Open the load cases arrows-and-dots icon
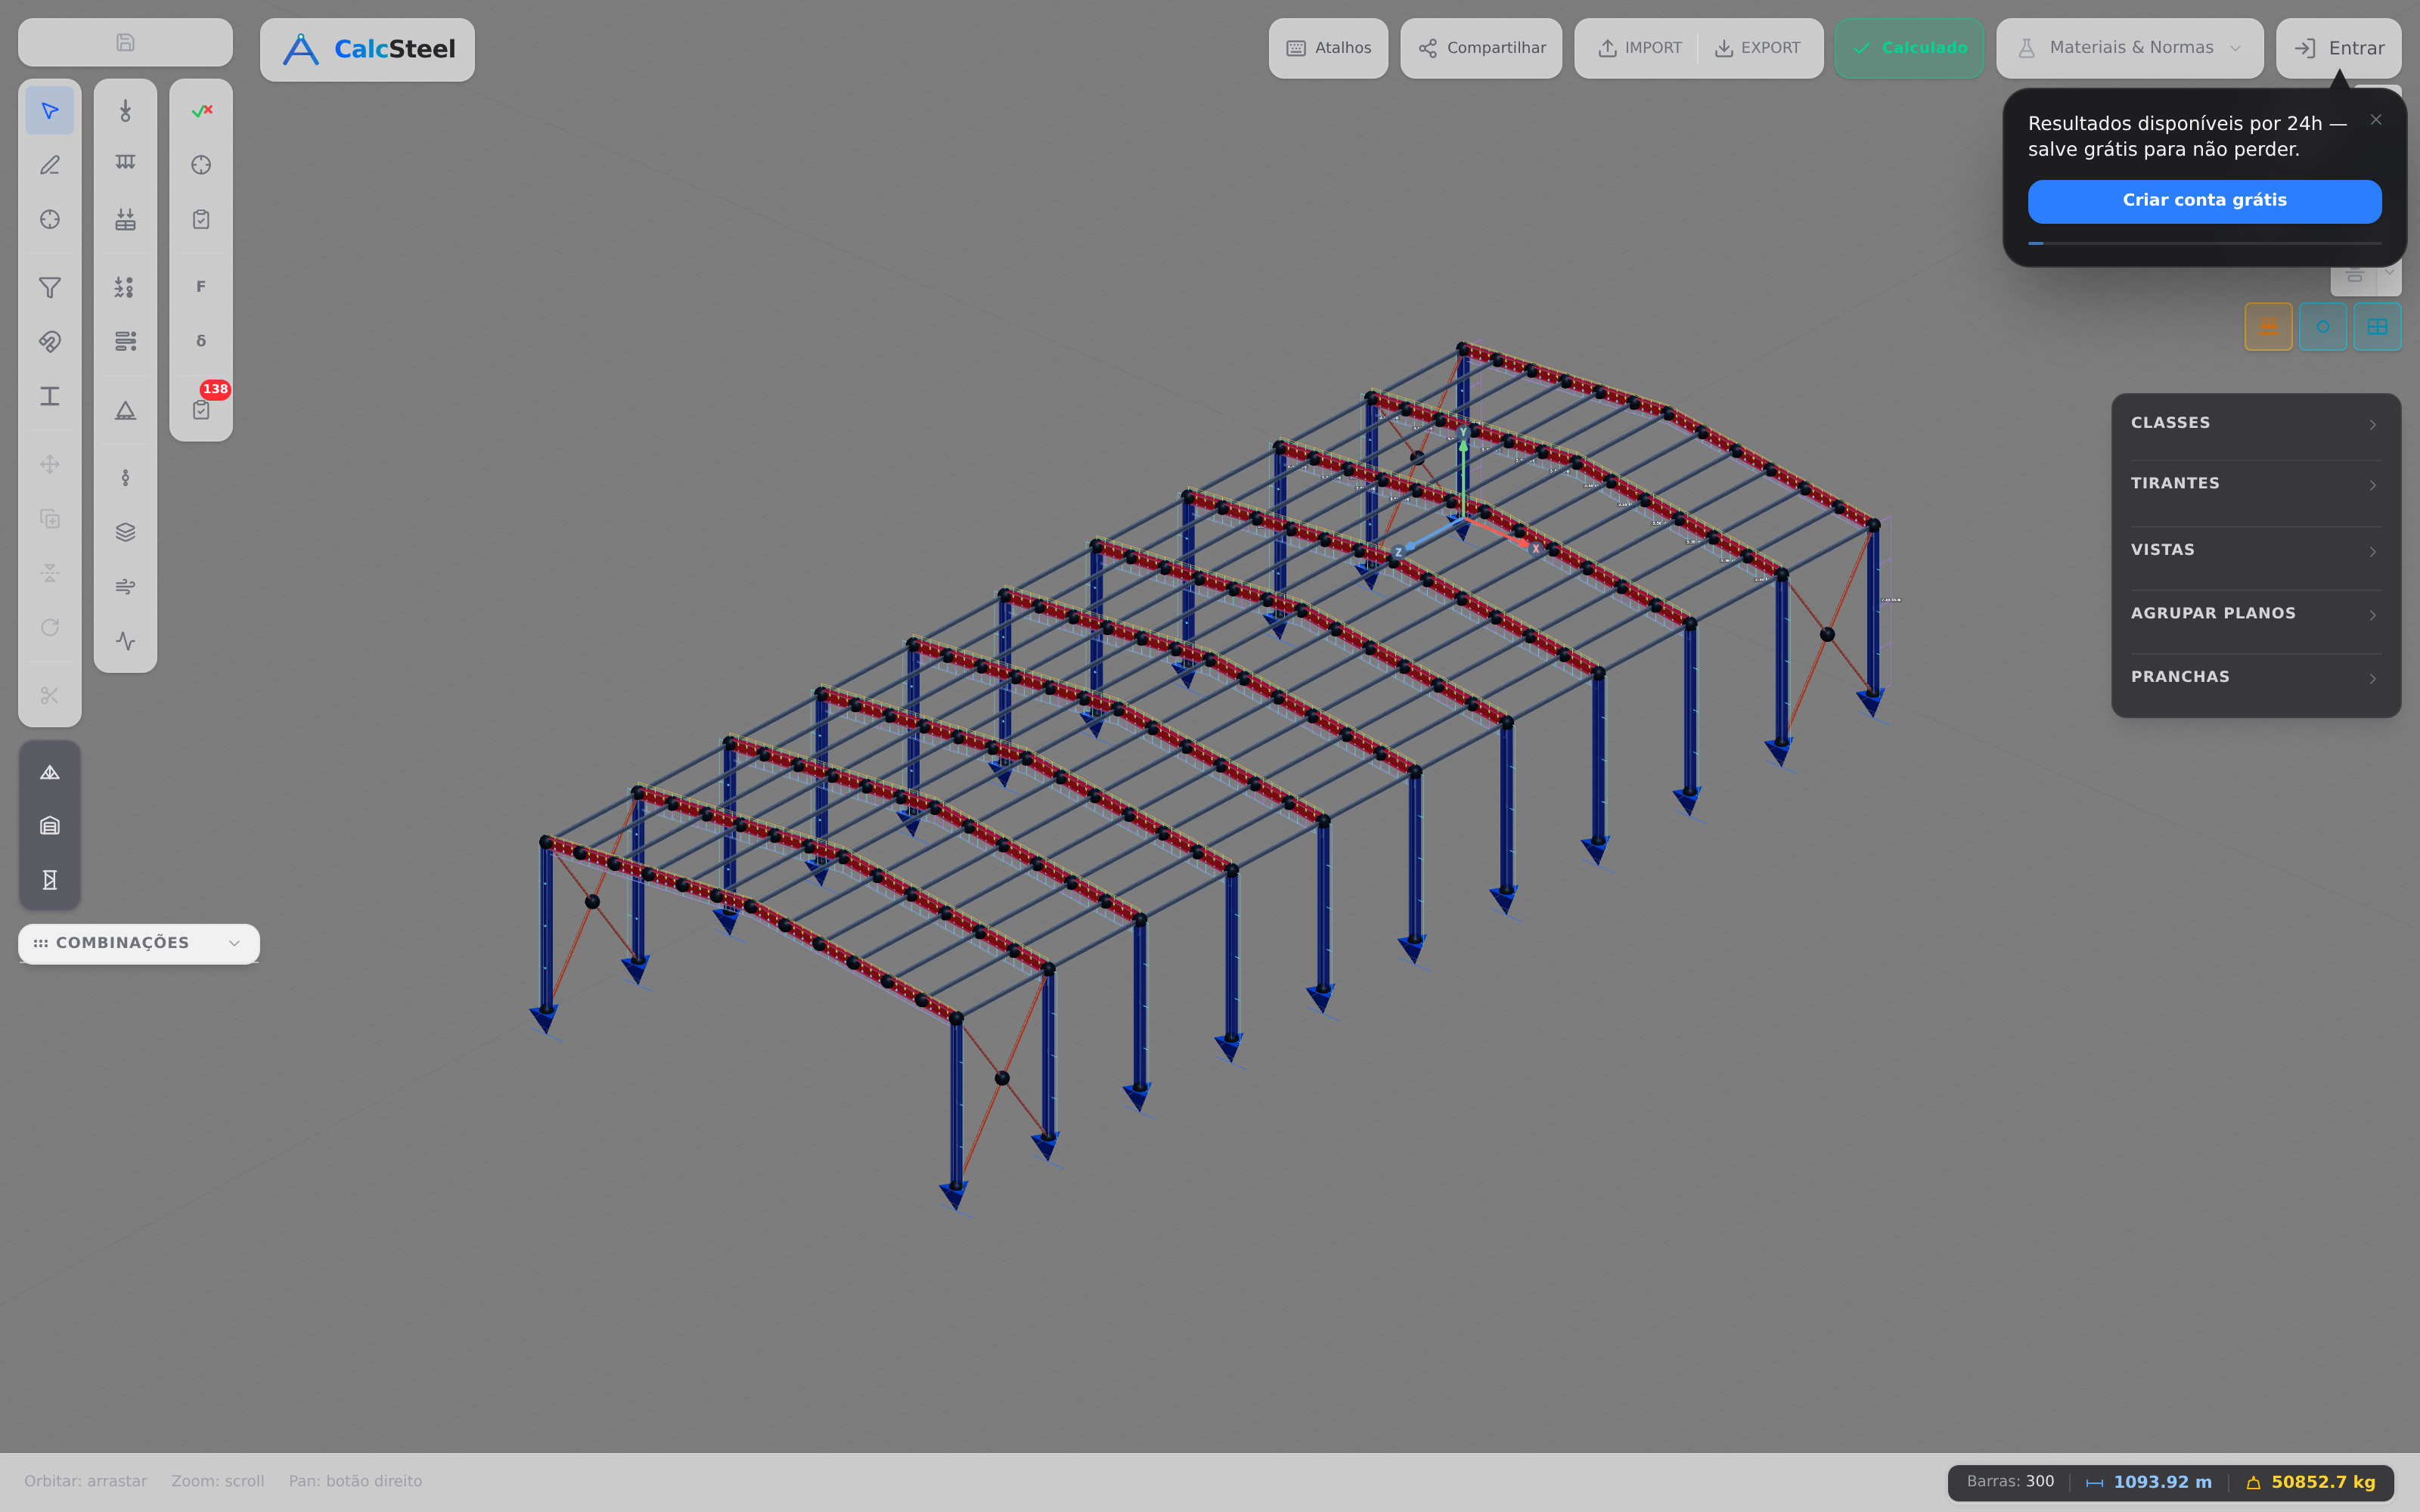Screen dimensions: 2420x1512 pos(125,288)
